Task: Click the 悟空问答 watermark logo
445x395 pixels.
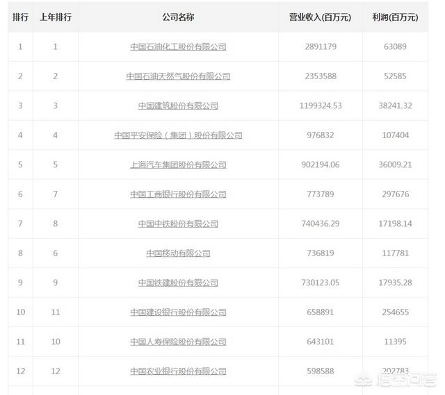Action: [x=405, y=379]
